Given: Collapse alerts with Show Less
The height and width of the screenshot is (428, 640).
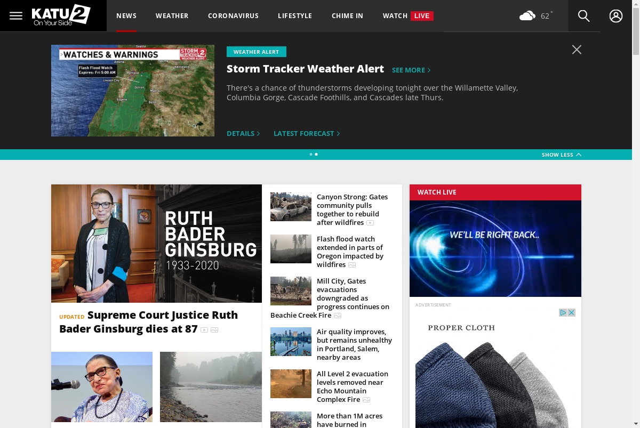Looking at the screenshot, I should click(x=562, y=155).
